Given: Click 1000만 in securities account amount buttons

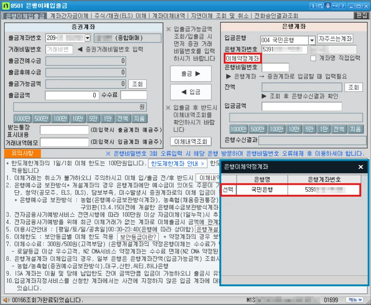Looking at the screenshot, I should tap(22, 118).
